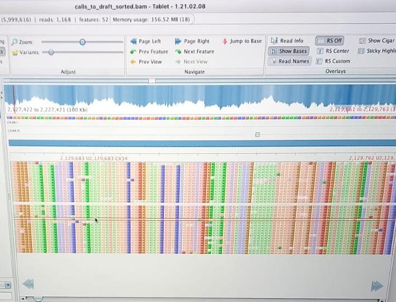Click the Read Info label
This screenshot has height=302, width=396.
(292, 41)
